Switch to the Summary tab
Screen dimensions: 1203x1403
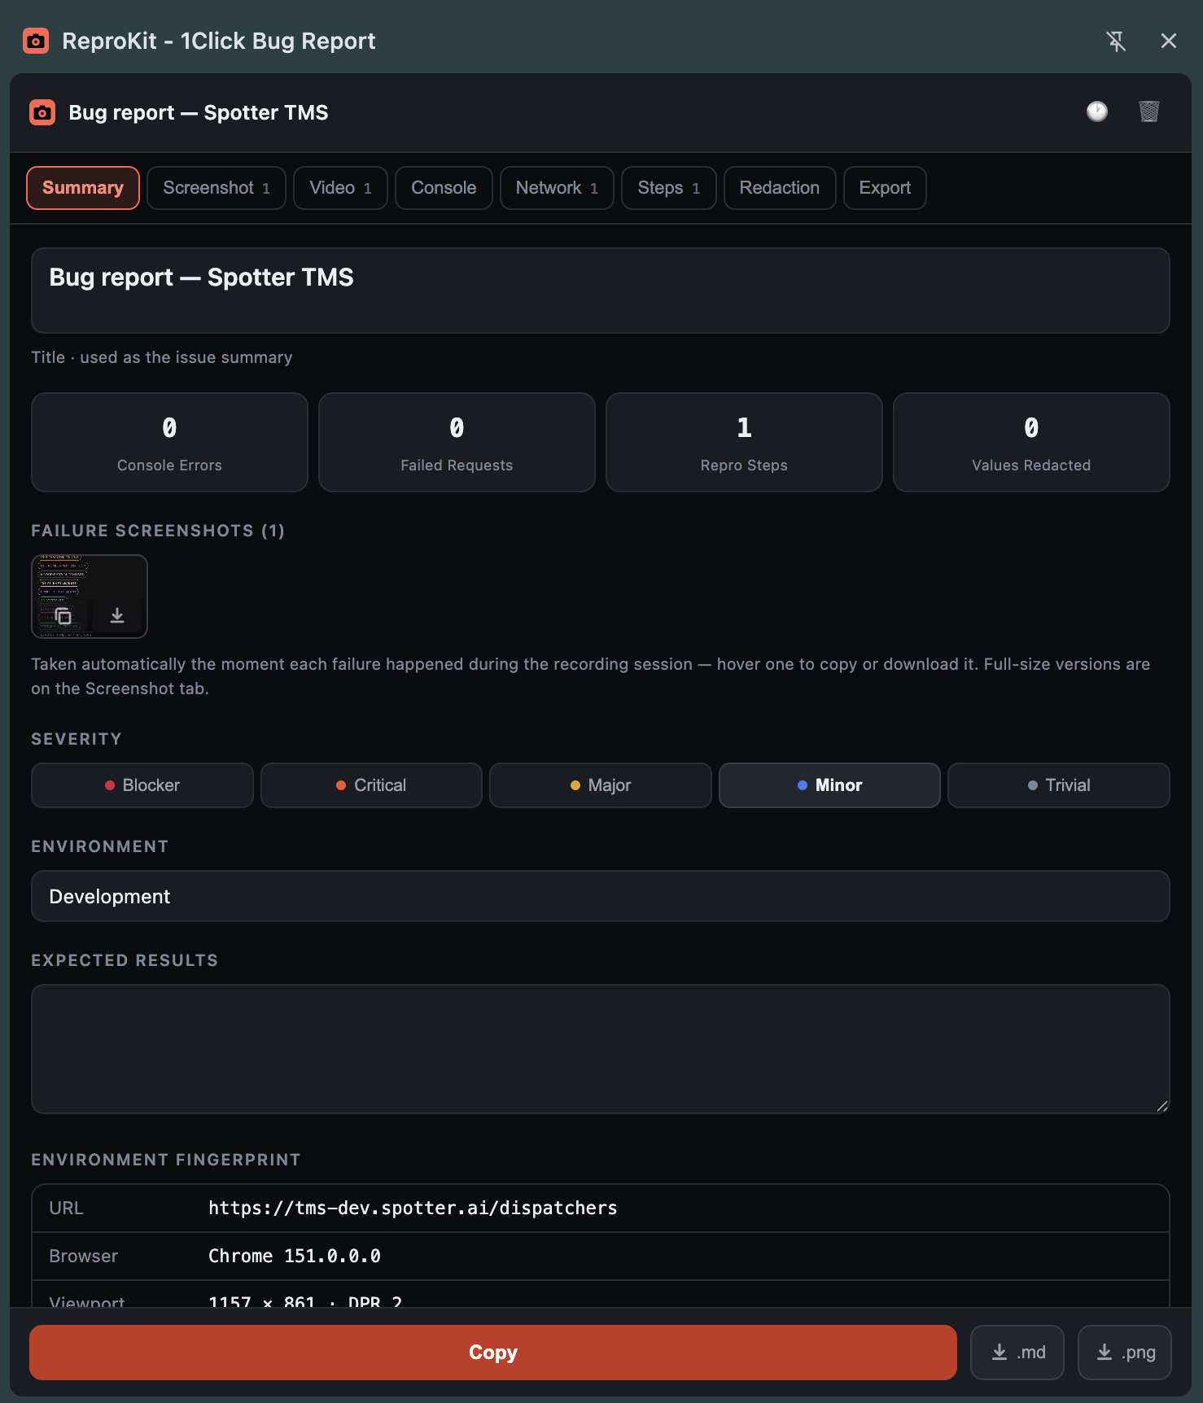(x=83, y=188)
